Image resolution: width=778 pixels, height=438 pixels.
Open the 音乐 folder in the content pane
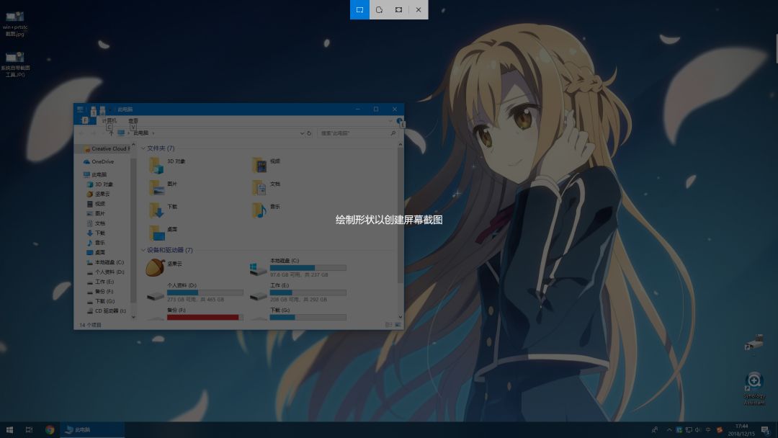259,210
